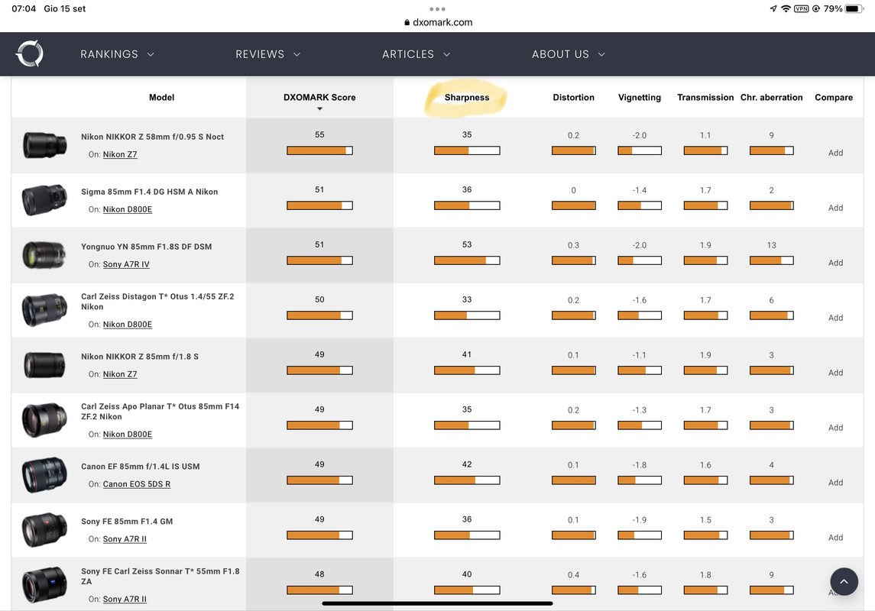The width and height of the screenshot is (875, 611).
Task: Tap the dxomark.com address bar
Action: pyautogui.click(x=437, y=22)
